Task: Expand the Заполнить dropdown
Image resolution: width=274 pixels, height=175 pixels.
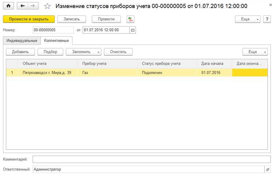Action: (x=84, y=52)
